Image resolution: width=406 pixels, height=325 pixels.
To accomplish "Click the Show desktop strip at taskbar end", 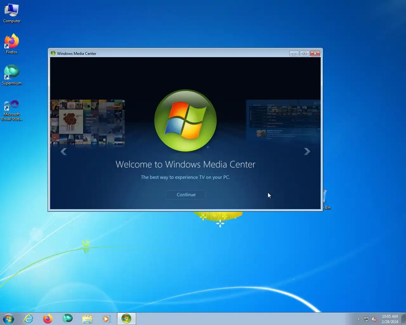I will 403,319.
